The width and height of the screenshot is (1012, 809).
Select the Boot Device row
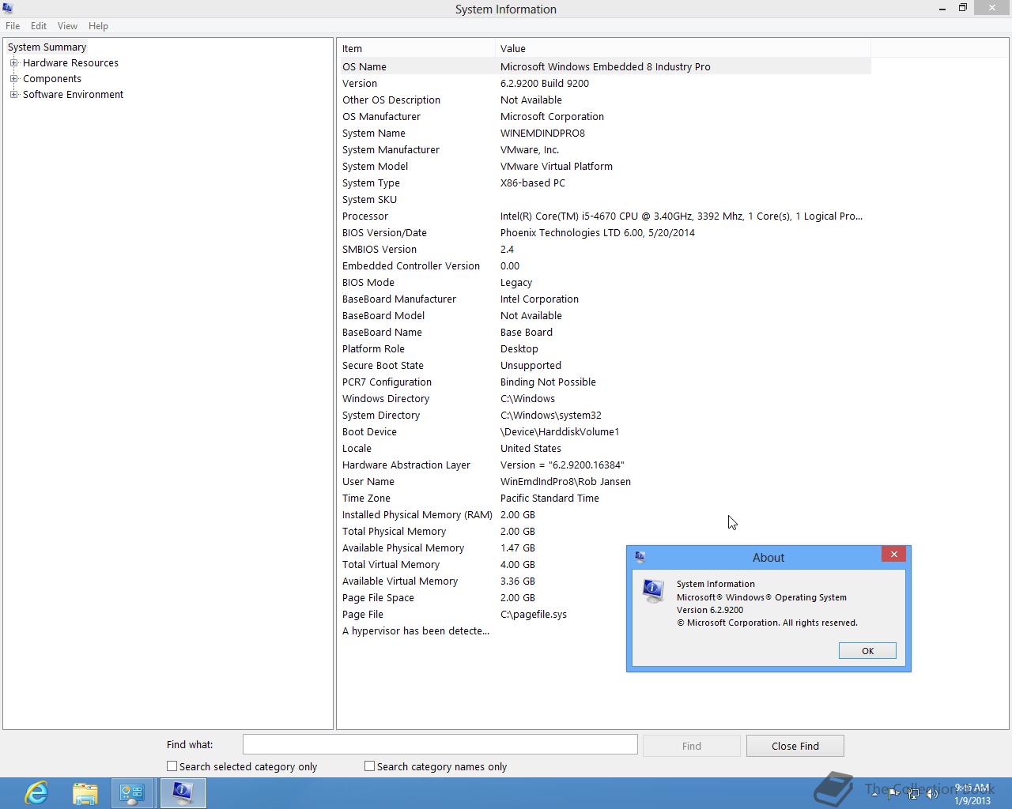(605, 431)
